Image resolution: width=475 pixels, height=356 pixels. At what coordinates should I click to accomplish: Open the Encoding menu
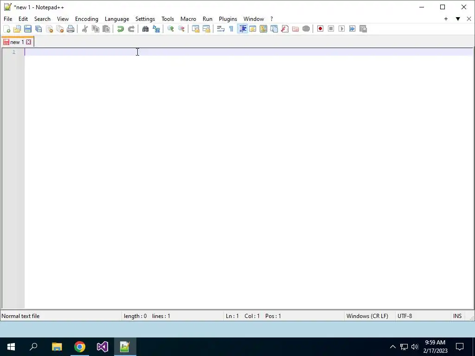click(x=87, y=19)
